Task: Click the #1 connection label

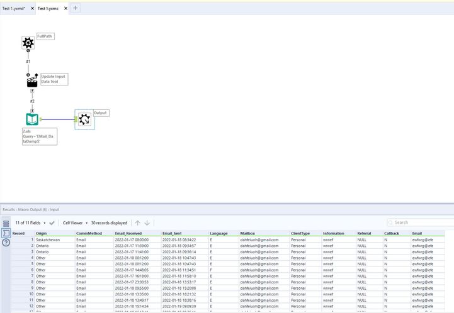Action: (x=28, y=62)
